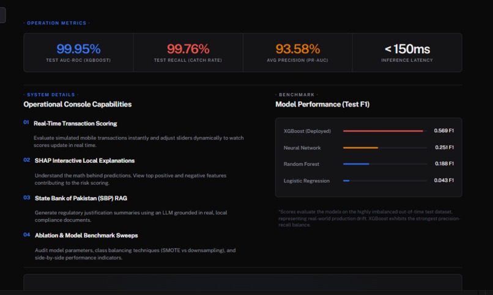
Task: Click the INFERENCE LATENCY label
Action: pyautogui.click(x=407, y=60)
